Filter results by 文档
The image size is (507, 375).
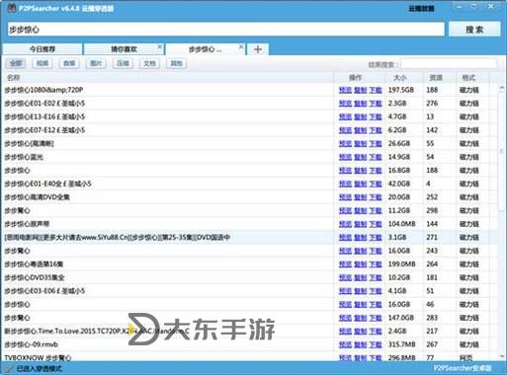[149, 63]
